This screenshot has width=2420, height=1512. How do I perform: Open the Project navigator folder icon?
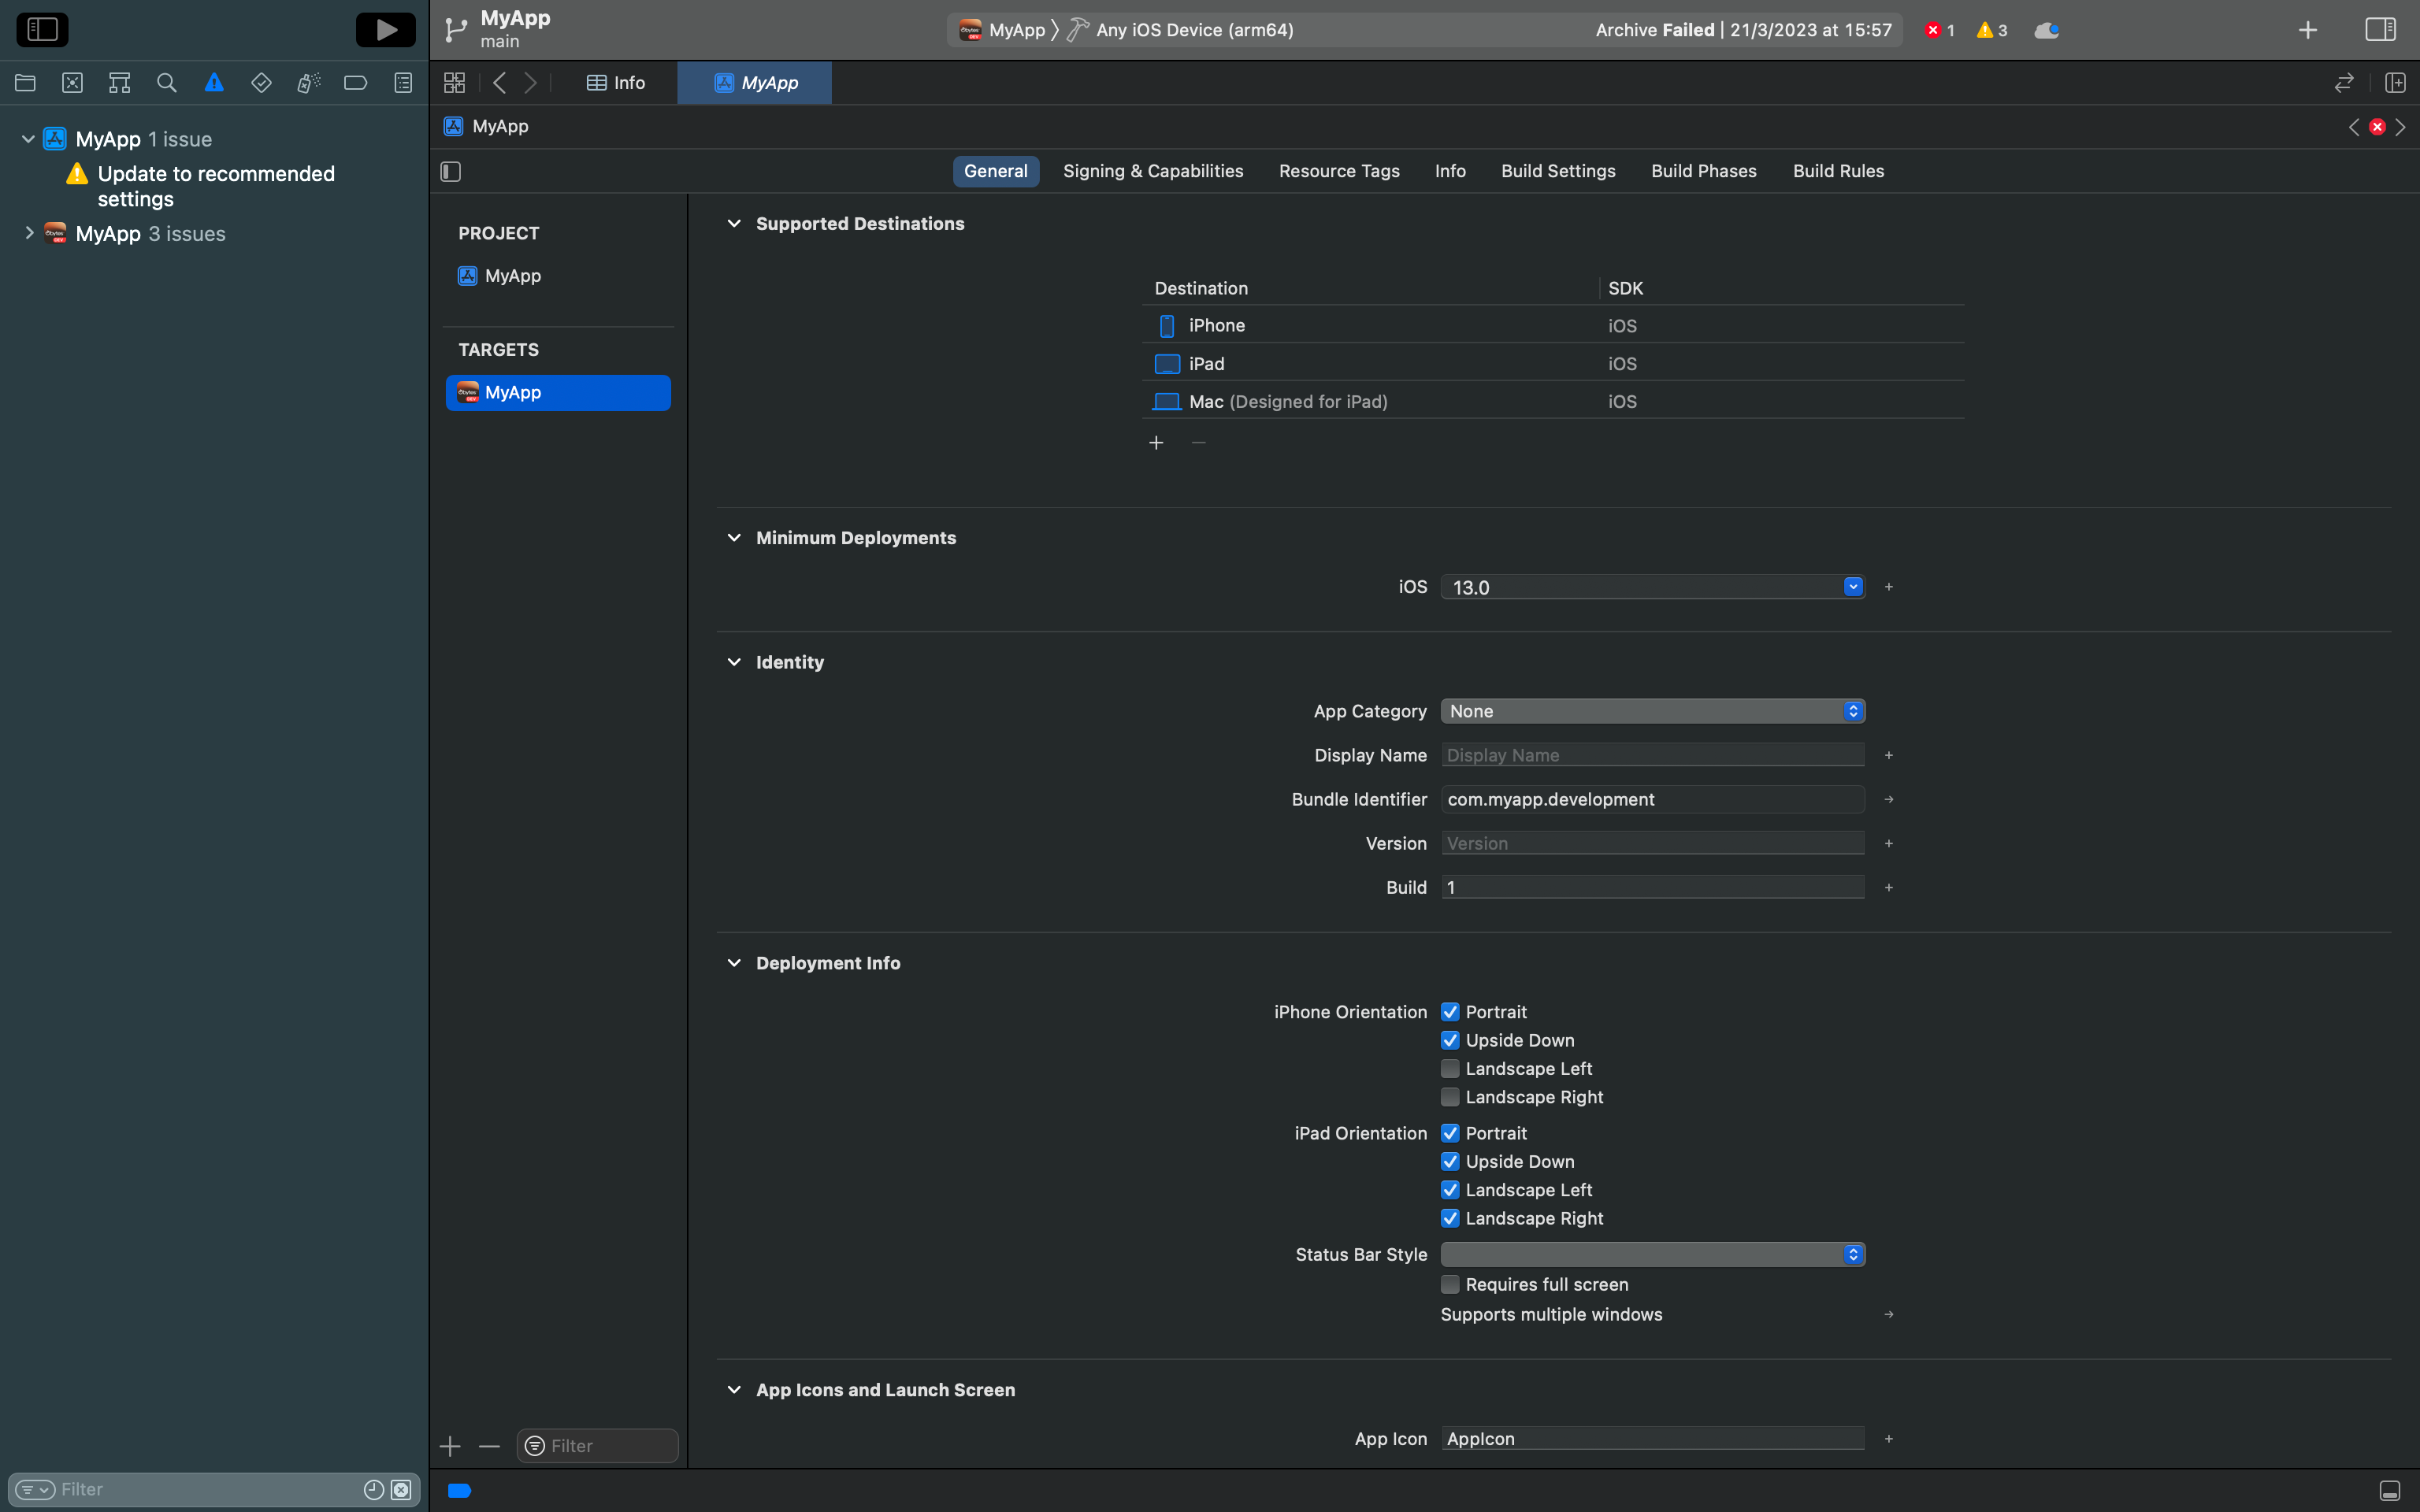click(25, 83)
